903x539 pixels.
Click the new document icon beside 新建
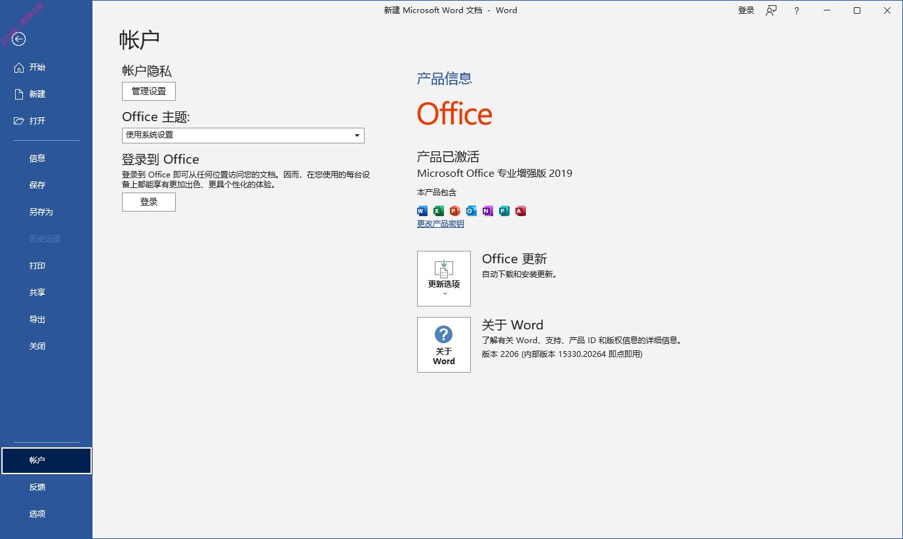pos(19,94)
